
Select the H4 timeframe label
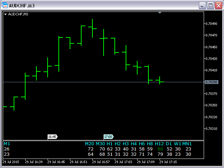click(134, 144)
